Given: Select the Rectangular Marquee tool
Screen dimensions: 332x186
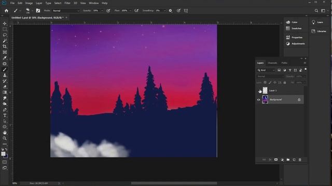Looking at the screenshot, I should (5, 29).
